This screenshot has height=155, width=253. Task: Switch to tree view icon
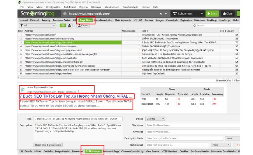pos(69,25)
